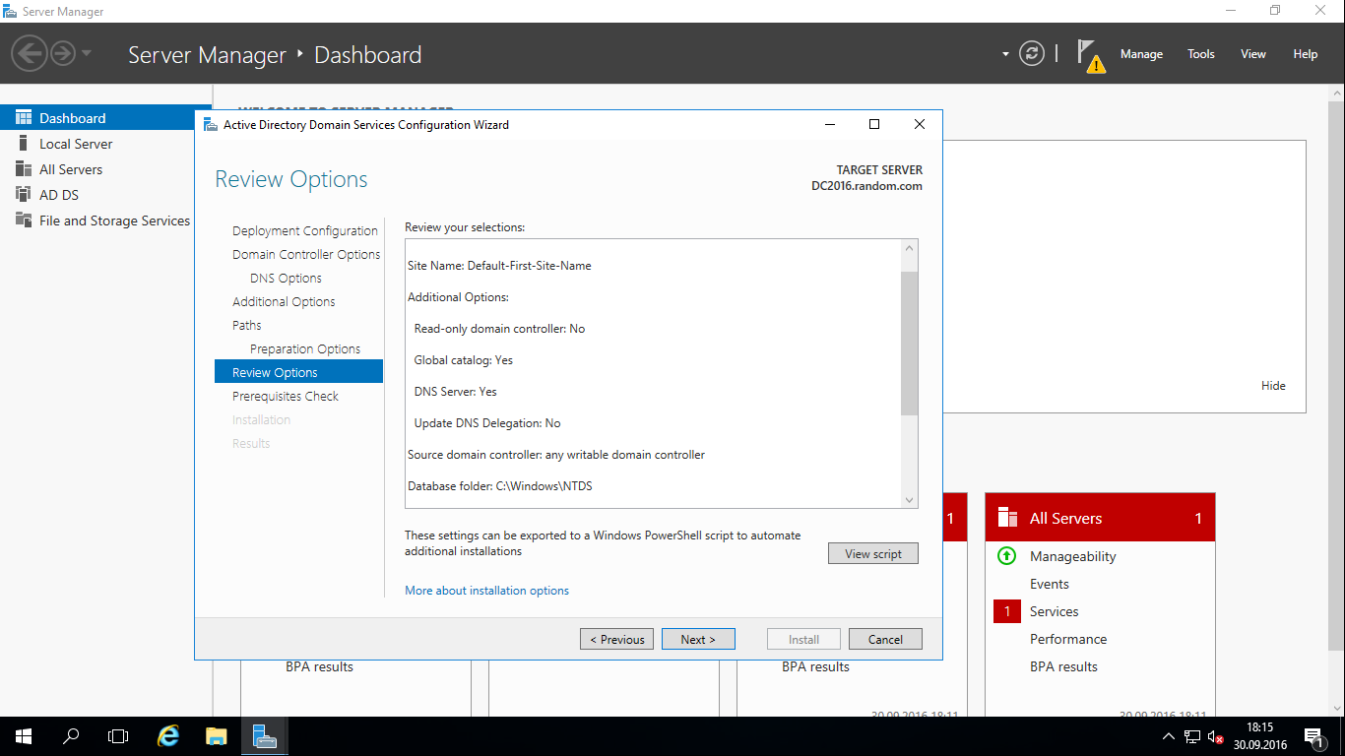Go to Preparation Options wizard step
The width and height of the screenshot is (1345, 756).
(305, 348)
